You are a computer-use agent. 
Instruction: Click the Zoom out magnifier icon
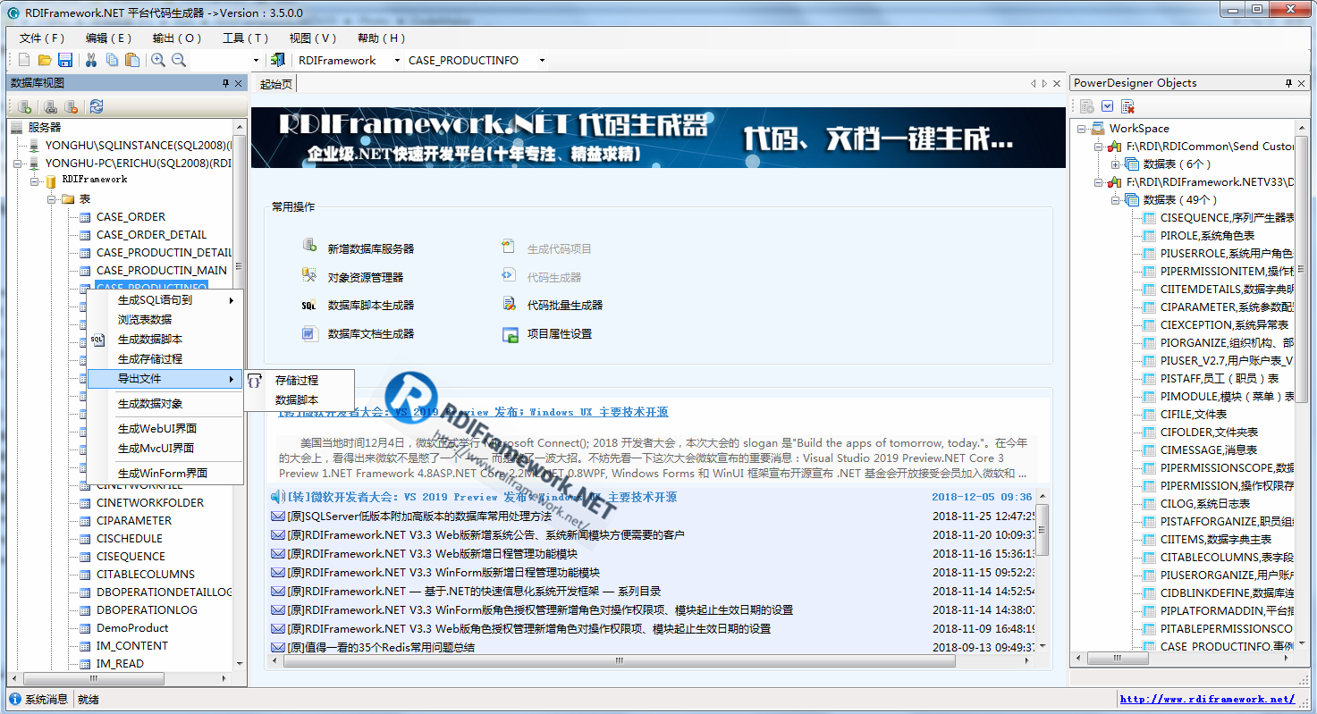(x=179, y=60)
